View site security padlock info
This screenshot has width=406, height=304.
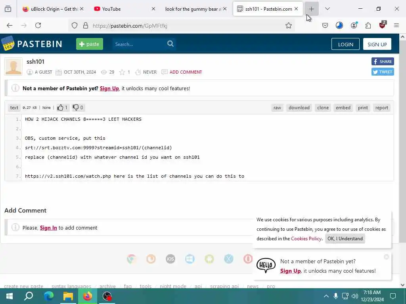(x=86, y=25)
